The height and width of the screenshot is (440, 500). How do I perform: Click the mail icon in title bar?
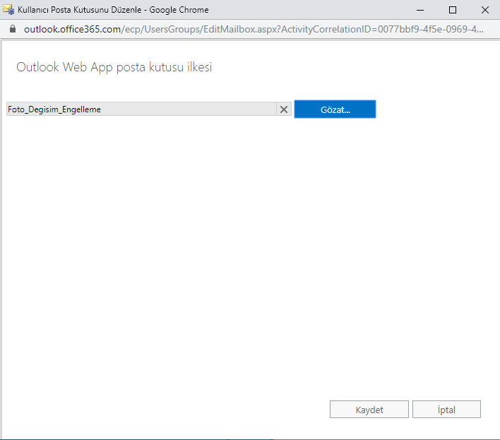[9, 10]
